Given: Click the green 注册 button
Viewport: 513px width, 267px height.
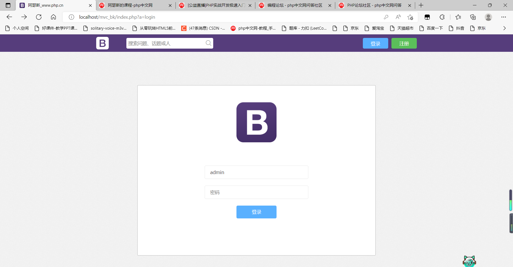Looking at the screenshot, I should (404, 43).
